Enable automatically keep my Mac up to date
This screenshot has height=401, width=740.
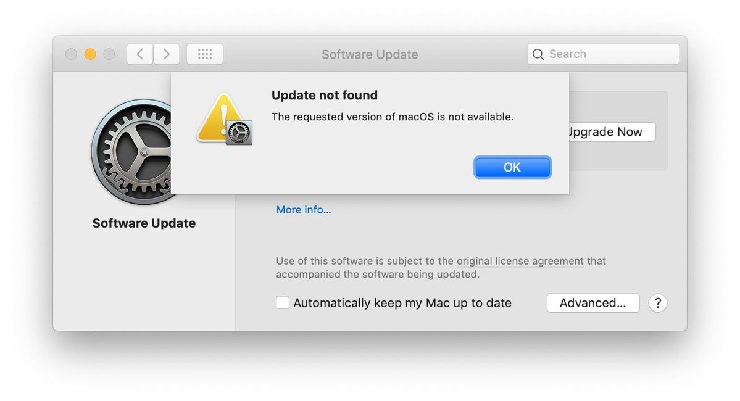click(282, 302)
